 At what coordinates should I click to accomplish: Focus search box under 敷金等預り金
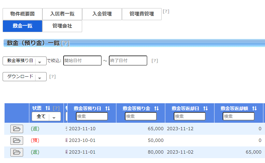(140, 116)
